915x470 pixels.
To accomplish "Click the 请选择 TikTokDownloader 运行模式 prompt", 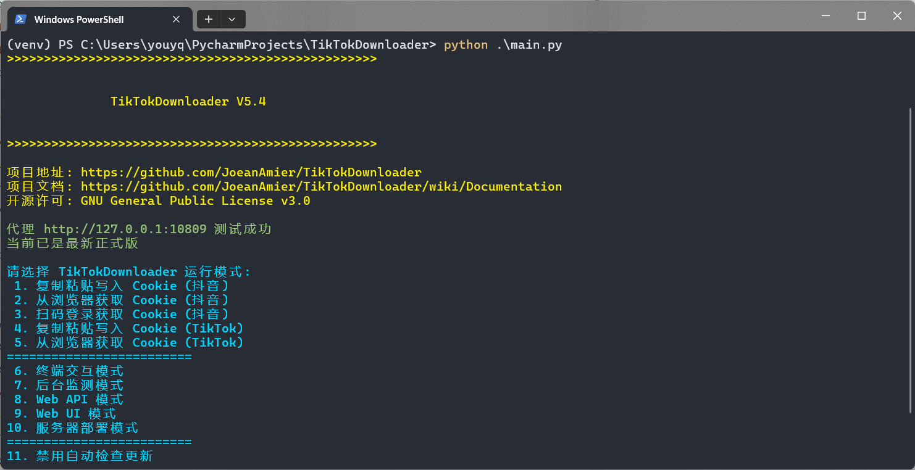I will point(129,271).
